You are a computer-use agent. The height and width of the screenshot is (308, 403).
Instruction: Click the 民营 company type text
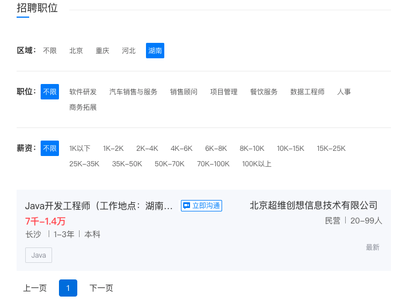click(333, 221)
